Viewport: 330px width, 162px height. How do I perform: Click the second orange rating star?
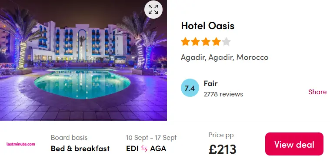coord(196,42)
